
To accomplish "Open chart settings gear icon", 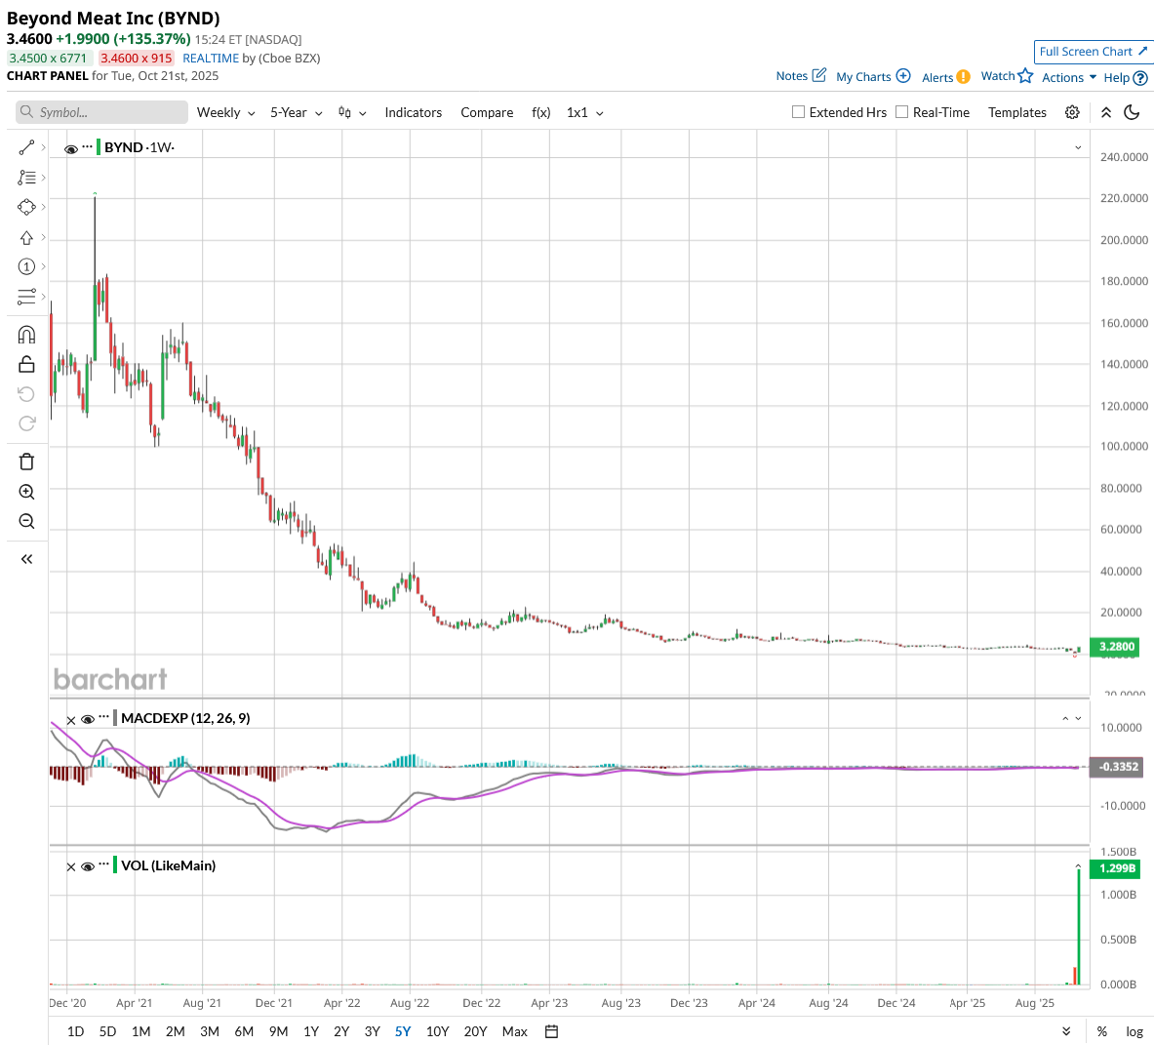I will (1072, 112).
